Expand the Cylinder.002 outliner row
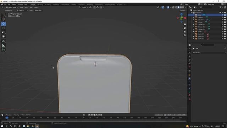The width and height of the screenshot is (227, 128). click(x=194, y=27)
